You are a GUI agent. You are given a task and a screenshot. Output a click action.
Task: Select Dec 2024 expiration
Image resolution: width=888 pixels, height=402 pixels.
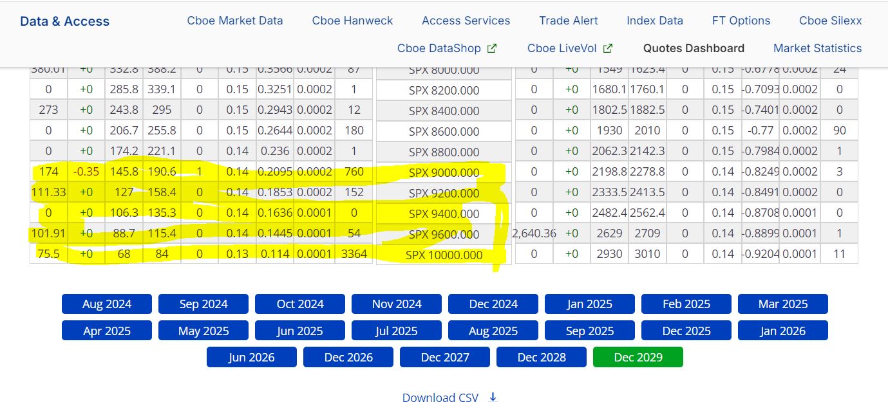[x=493, y=304]
